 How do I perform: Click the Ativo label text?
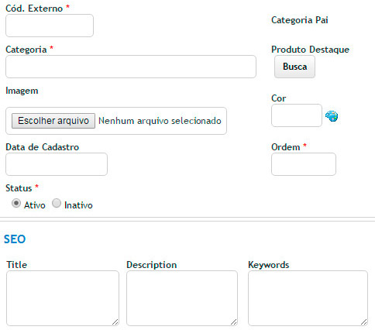click(x=35, y=205)
